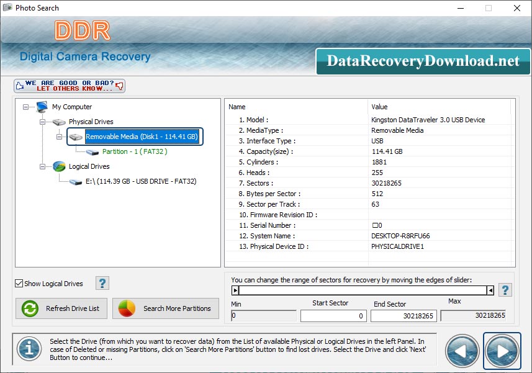
Task: Click the Physical Drives disk icon
Action: (59, 122)
